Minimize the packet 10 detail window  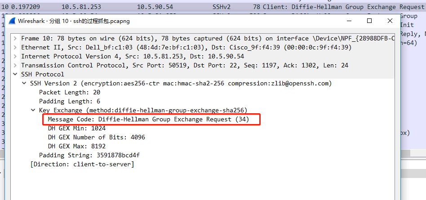350,21
